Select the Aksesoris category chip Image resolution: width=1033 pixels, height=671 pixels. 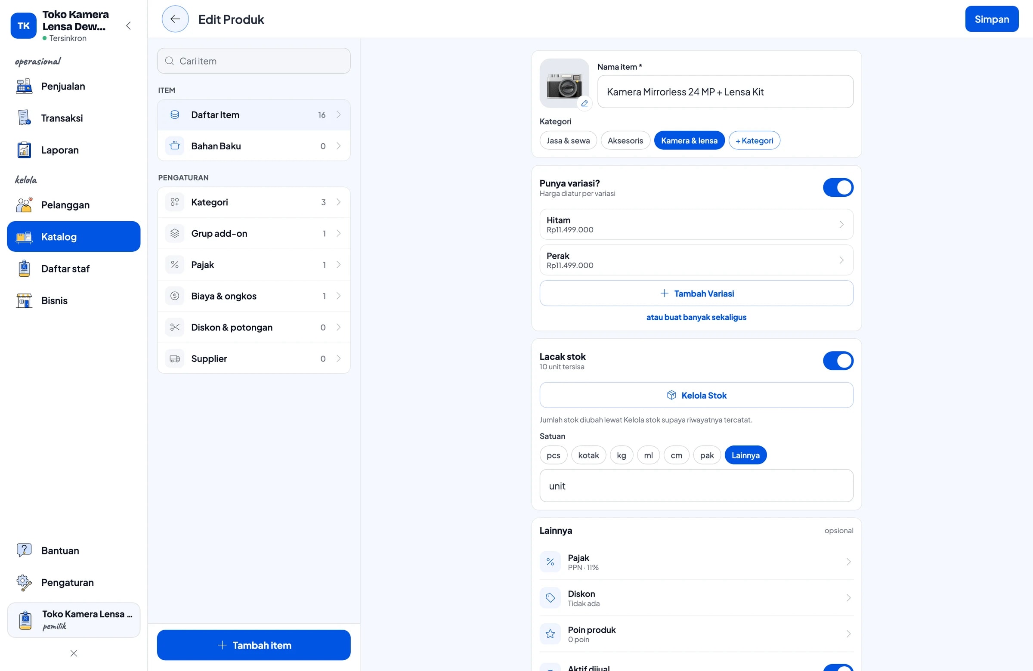click(625, 140)
